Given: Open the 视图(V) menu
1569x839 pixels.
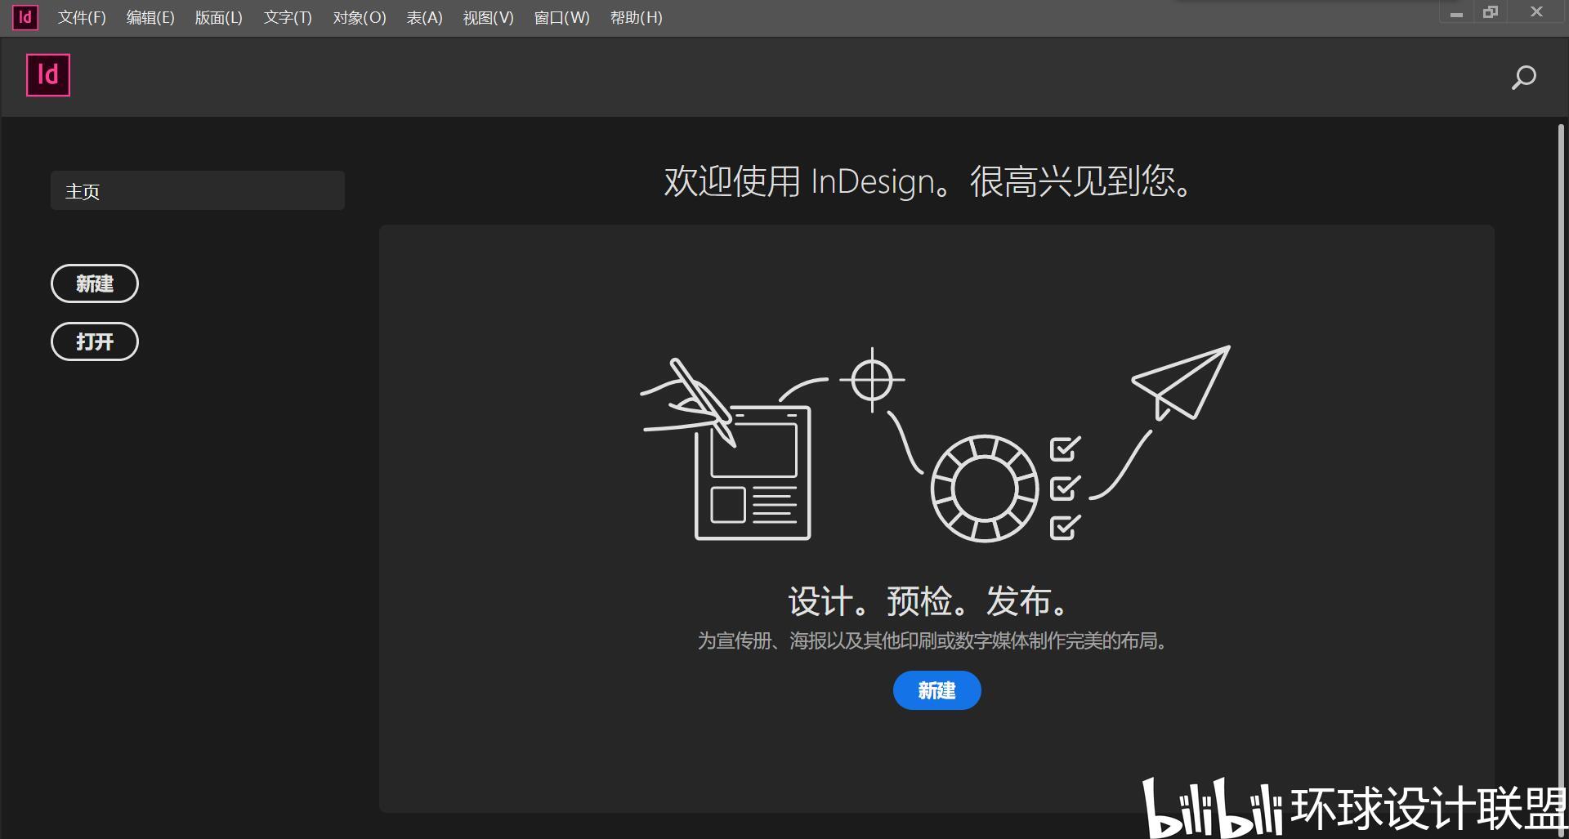Looking at the screenshot, I should pyautogui.click(x=487, y=17).
